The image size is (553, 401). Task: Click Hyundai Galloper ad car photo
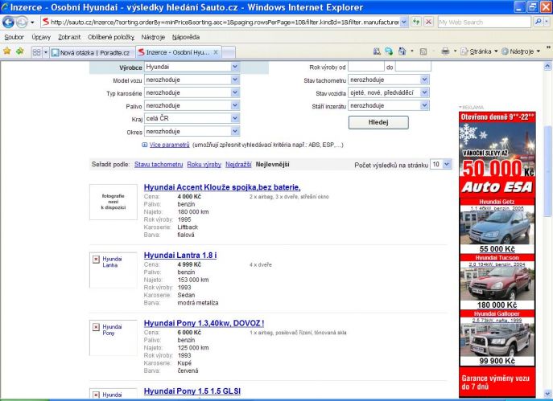coord(497,339)
